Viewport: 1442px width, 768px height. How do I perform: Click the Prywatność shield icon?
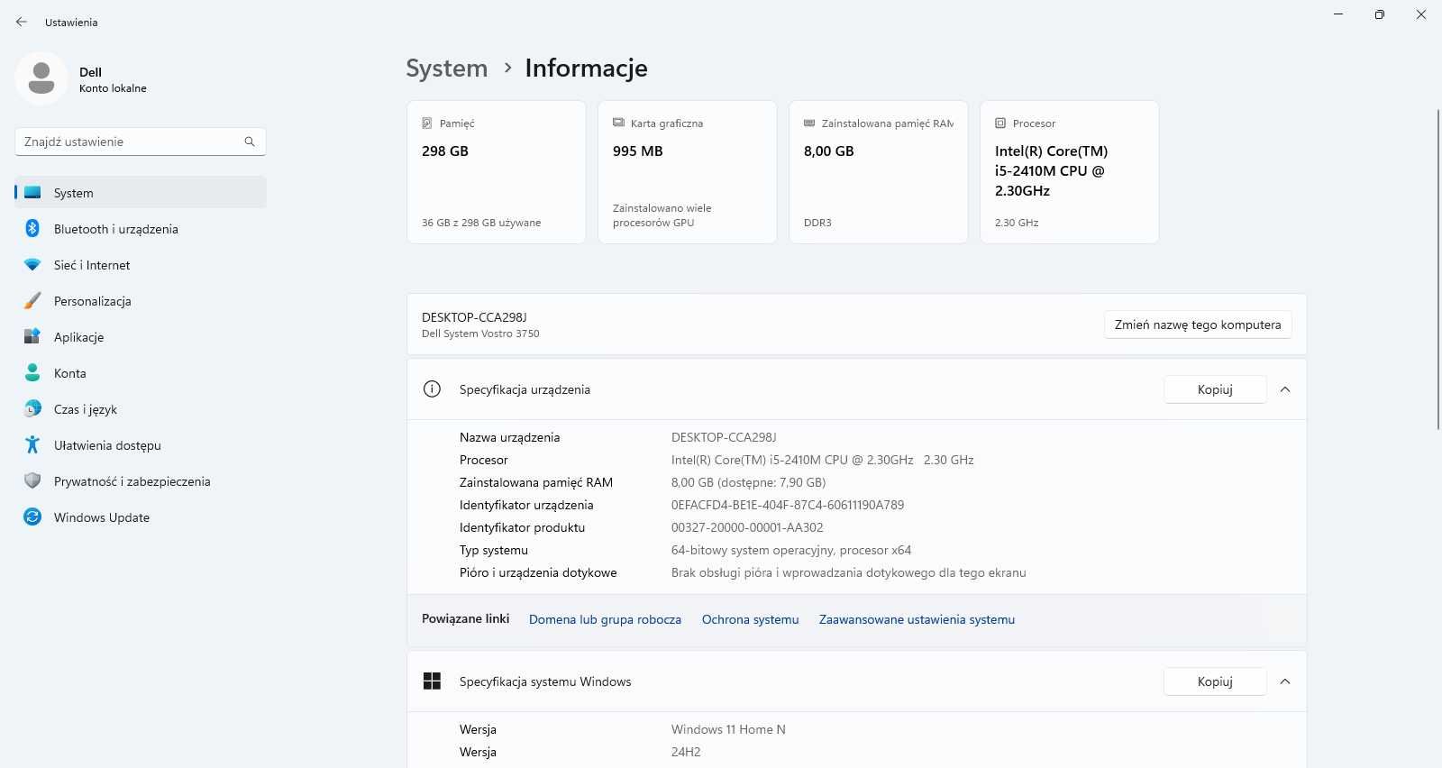(x=32, y=481)
